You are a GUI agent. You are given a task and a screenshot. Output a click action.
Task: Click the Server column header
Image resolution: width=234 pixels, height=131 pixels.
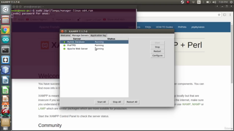pos(77,39)
